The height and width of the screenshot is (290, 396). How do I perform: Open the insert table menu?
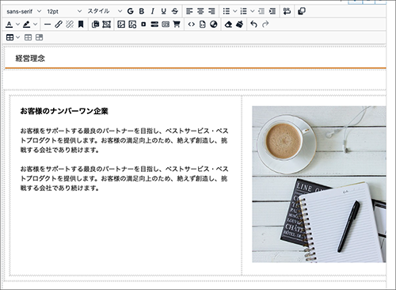13,37
